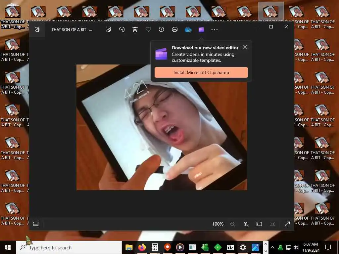Screen dimensions: 339x254
Task: Click the Fit to window icon
Action: pos(259,224)
